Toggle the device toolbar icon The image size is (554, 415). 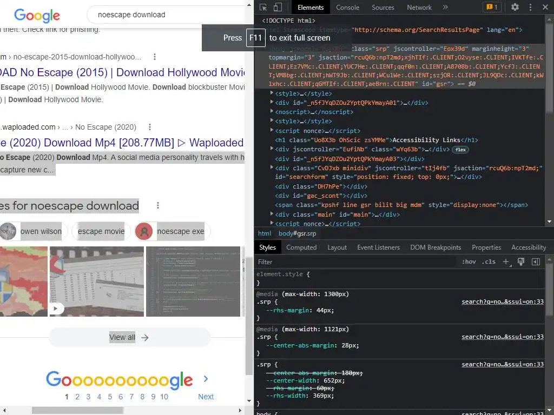pyautogui.click(x=278, y=7)
